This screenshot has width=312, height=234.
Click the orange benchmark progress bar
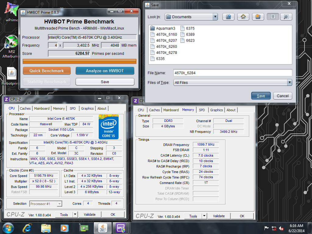pyautogui.click(x=80, y=61)
